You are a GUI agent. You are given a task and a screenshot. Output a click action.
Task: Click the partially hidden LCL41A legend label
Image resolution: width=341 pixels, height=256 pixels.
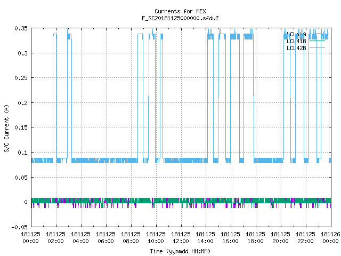point(296,34)
